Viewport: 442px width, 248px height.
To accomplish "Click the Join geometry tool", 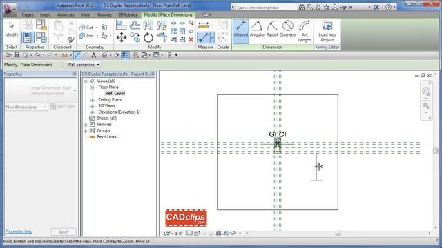I will coord(86,36).
